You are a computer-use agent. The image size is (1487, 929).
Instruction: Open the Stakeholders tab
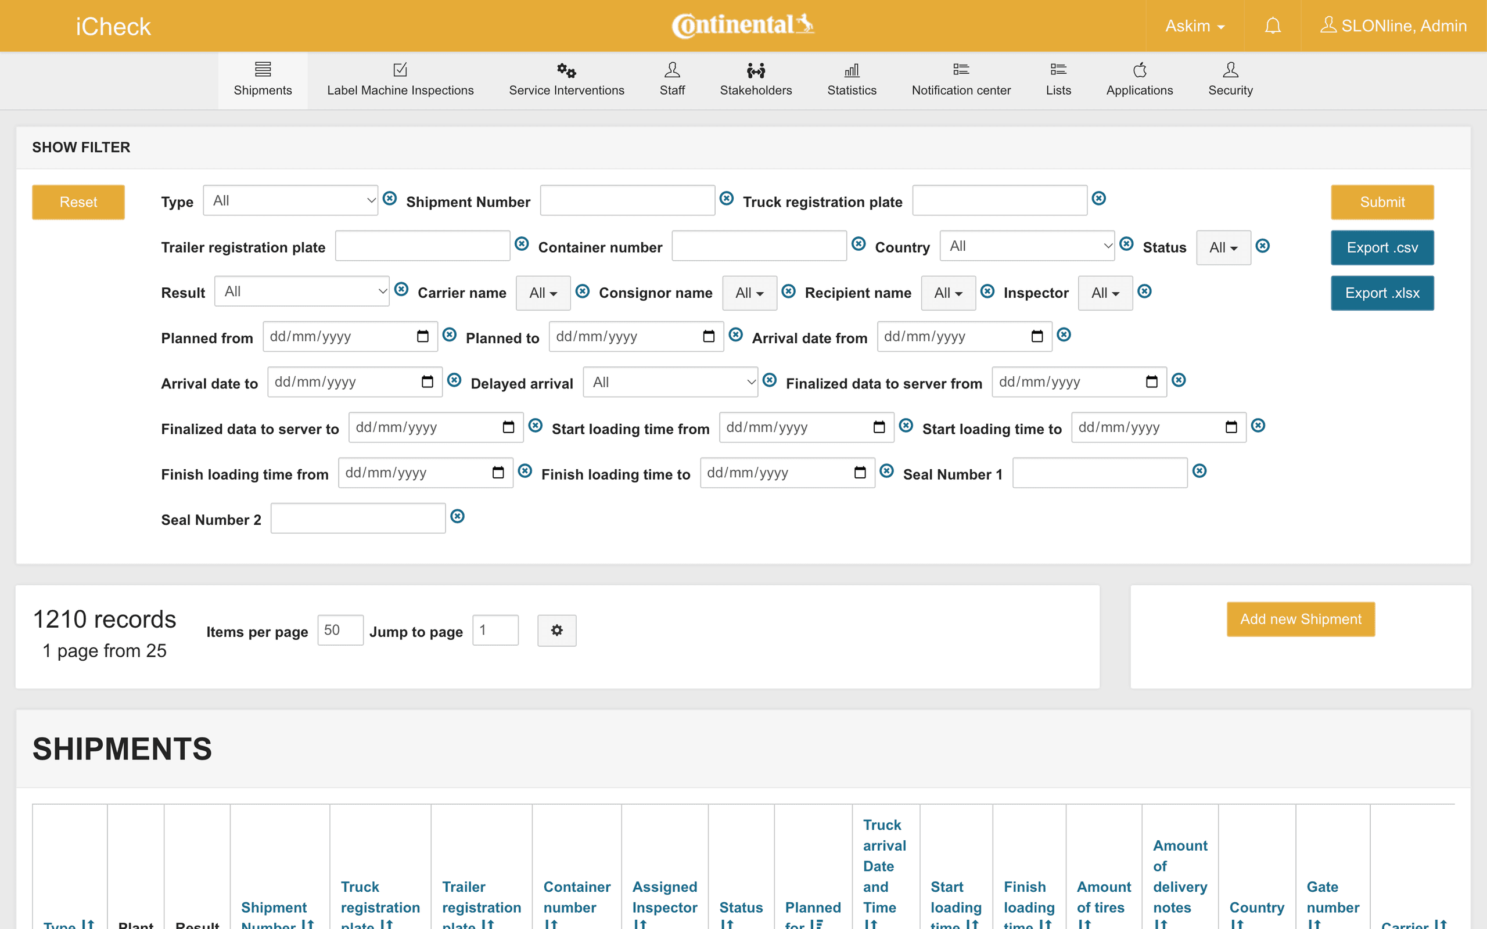(756, 80)
